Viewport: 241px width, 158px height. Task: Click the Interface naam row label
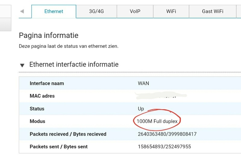[x=47, y=83]
